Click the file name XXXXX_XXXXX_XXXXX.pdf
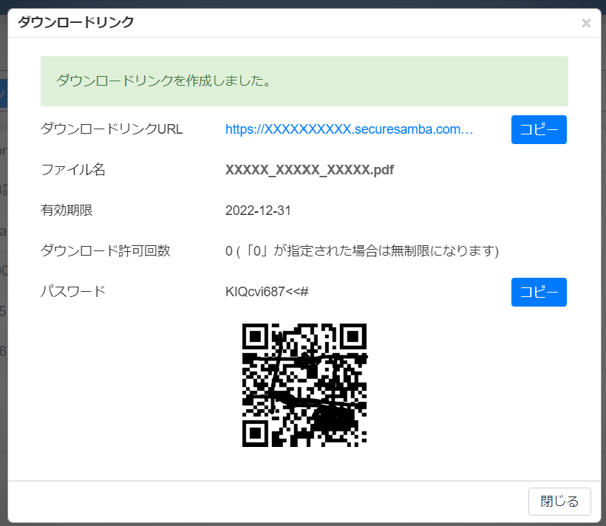 click(309, 170)
